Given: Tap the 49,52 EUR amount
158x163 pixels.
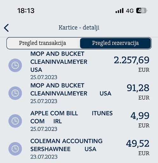Looking at the screenshot, I should point(138,147).
